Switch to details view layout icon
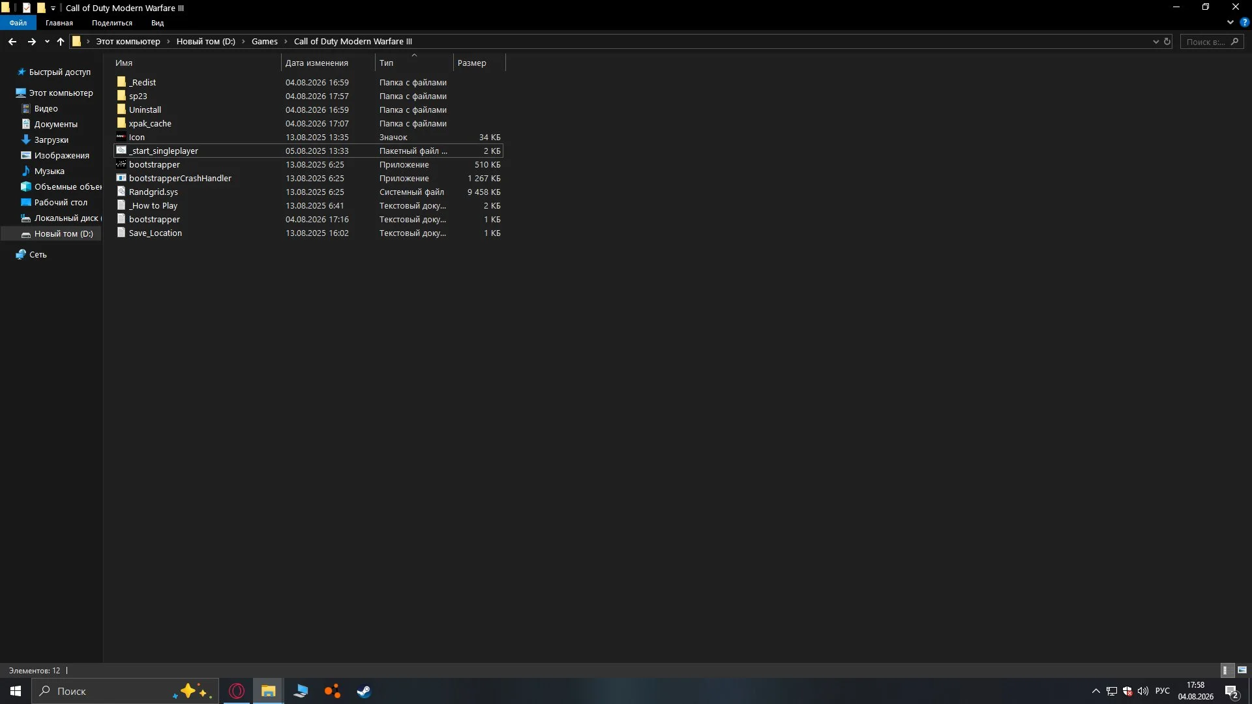 tap(1226, 670)
